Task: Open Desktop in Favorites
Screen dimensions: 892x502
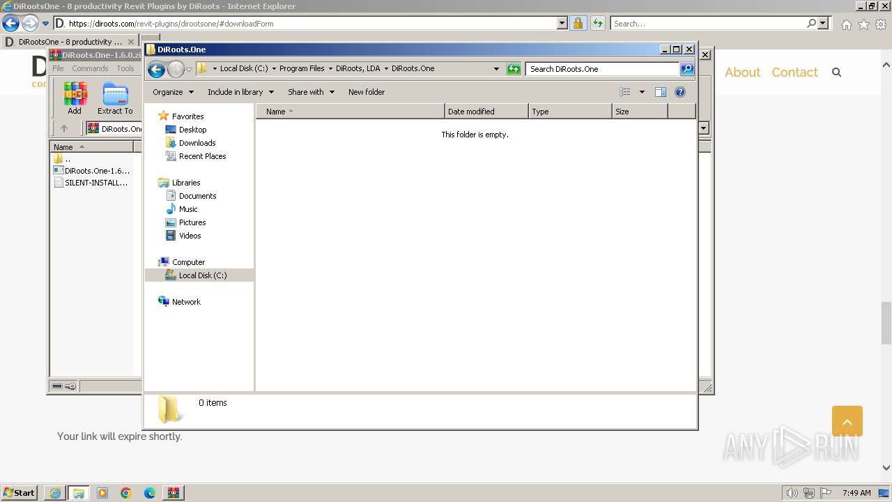Action: tap(192, 130)
